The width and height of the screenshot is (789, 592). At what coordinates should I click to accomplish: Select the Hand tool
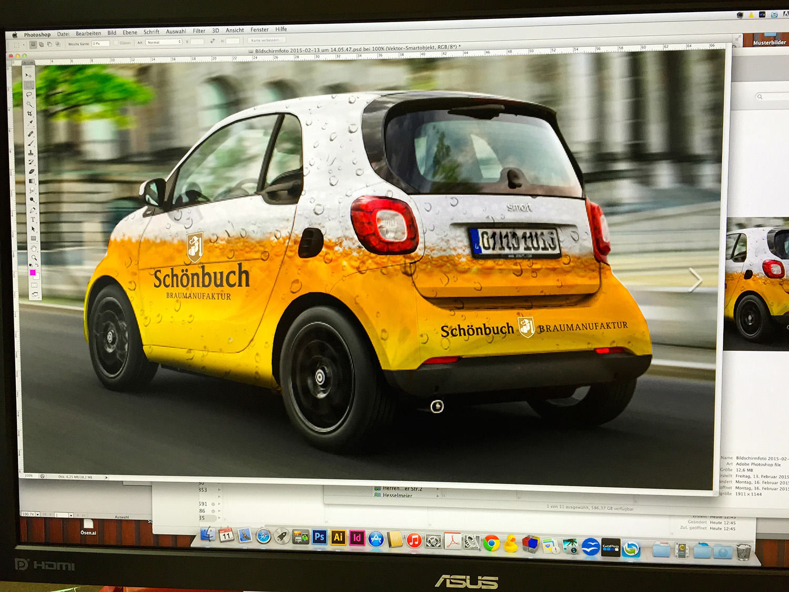(x=34, y=247)
